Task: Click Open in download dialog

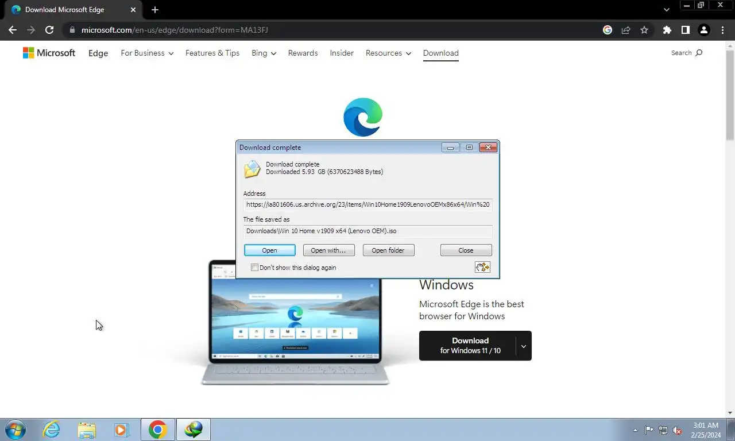Action: [x=269, y=250]
